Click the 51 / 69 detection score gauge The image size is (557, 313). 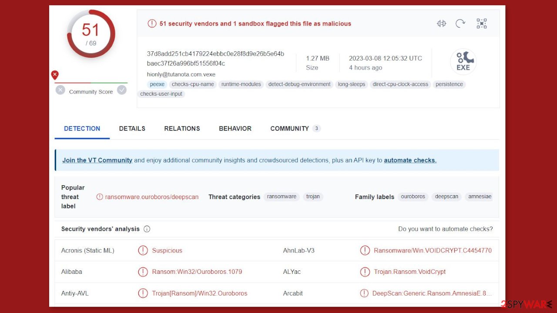(x=91, y=34)
